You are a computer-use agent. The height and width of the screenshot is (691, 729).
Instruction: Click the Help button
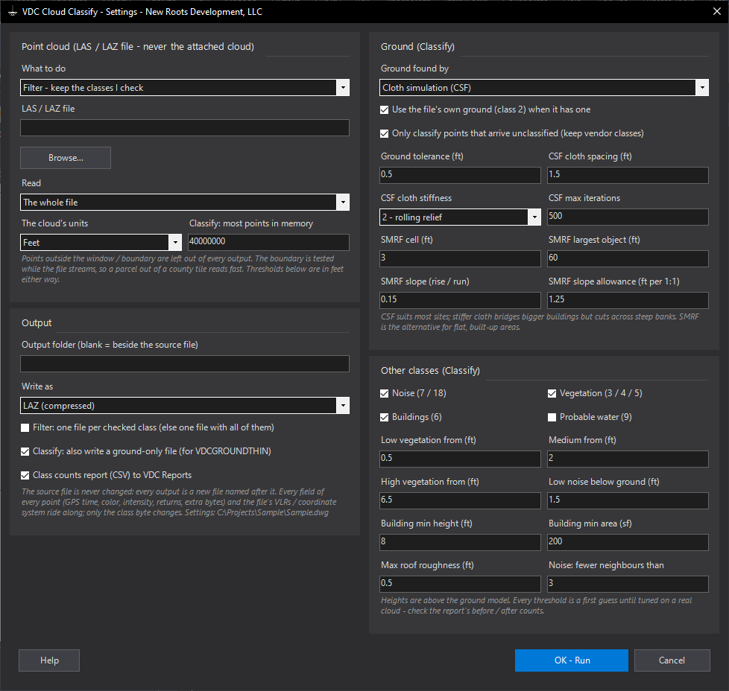(x=49, y=660)
